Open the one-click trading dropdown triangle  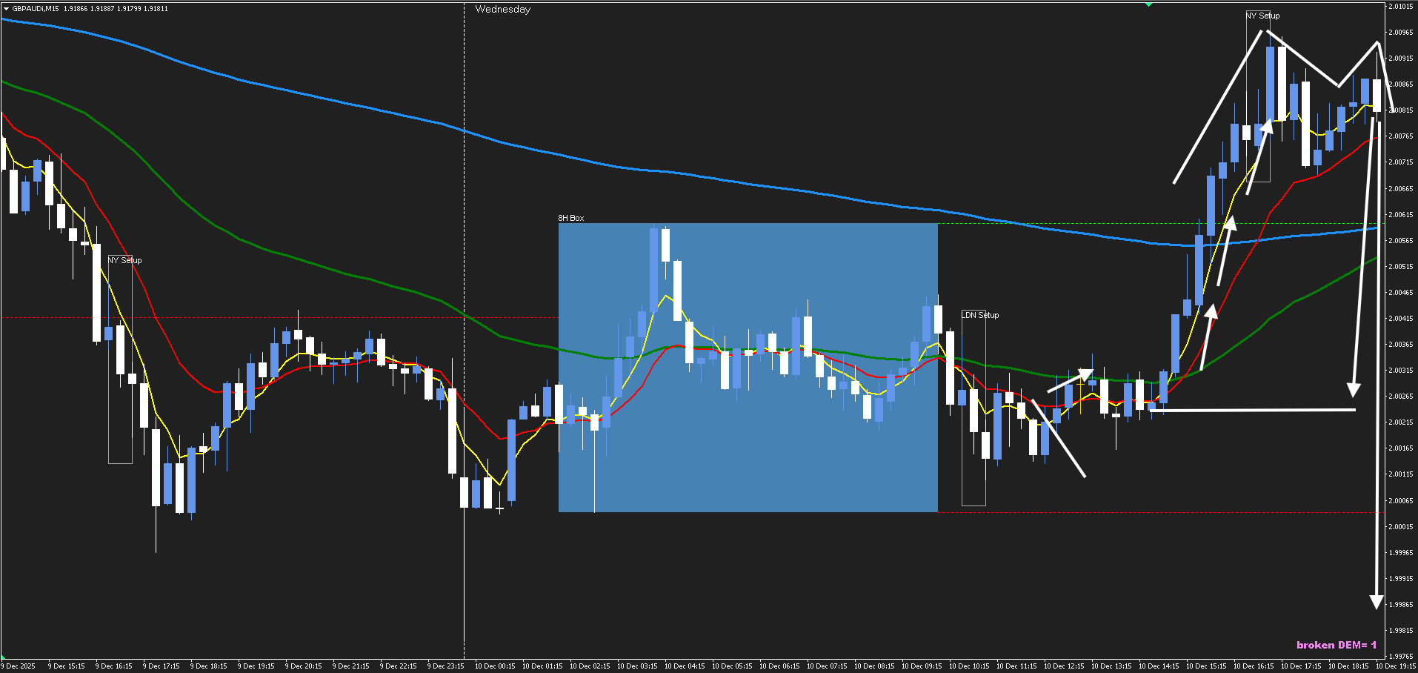[x=6, y=9]
